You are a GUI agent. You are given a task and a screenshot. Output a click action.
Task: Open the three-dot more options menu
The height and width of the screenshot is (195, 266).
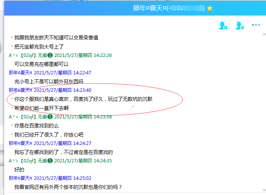point(256,25)
